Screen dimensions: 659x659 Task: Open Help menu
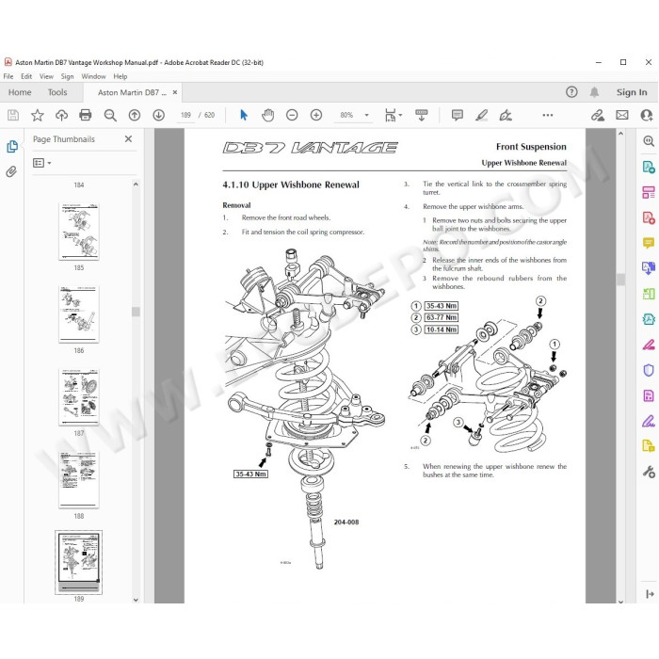(x=121, y=76)
